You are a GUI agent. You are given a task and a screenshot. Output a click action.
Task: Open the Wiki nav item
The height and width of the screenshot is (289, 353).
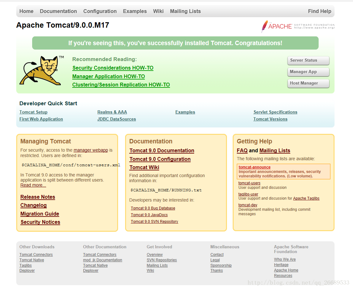point(158,11)
